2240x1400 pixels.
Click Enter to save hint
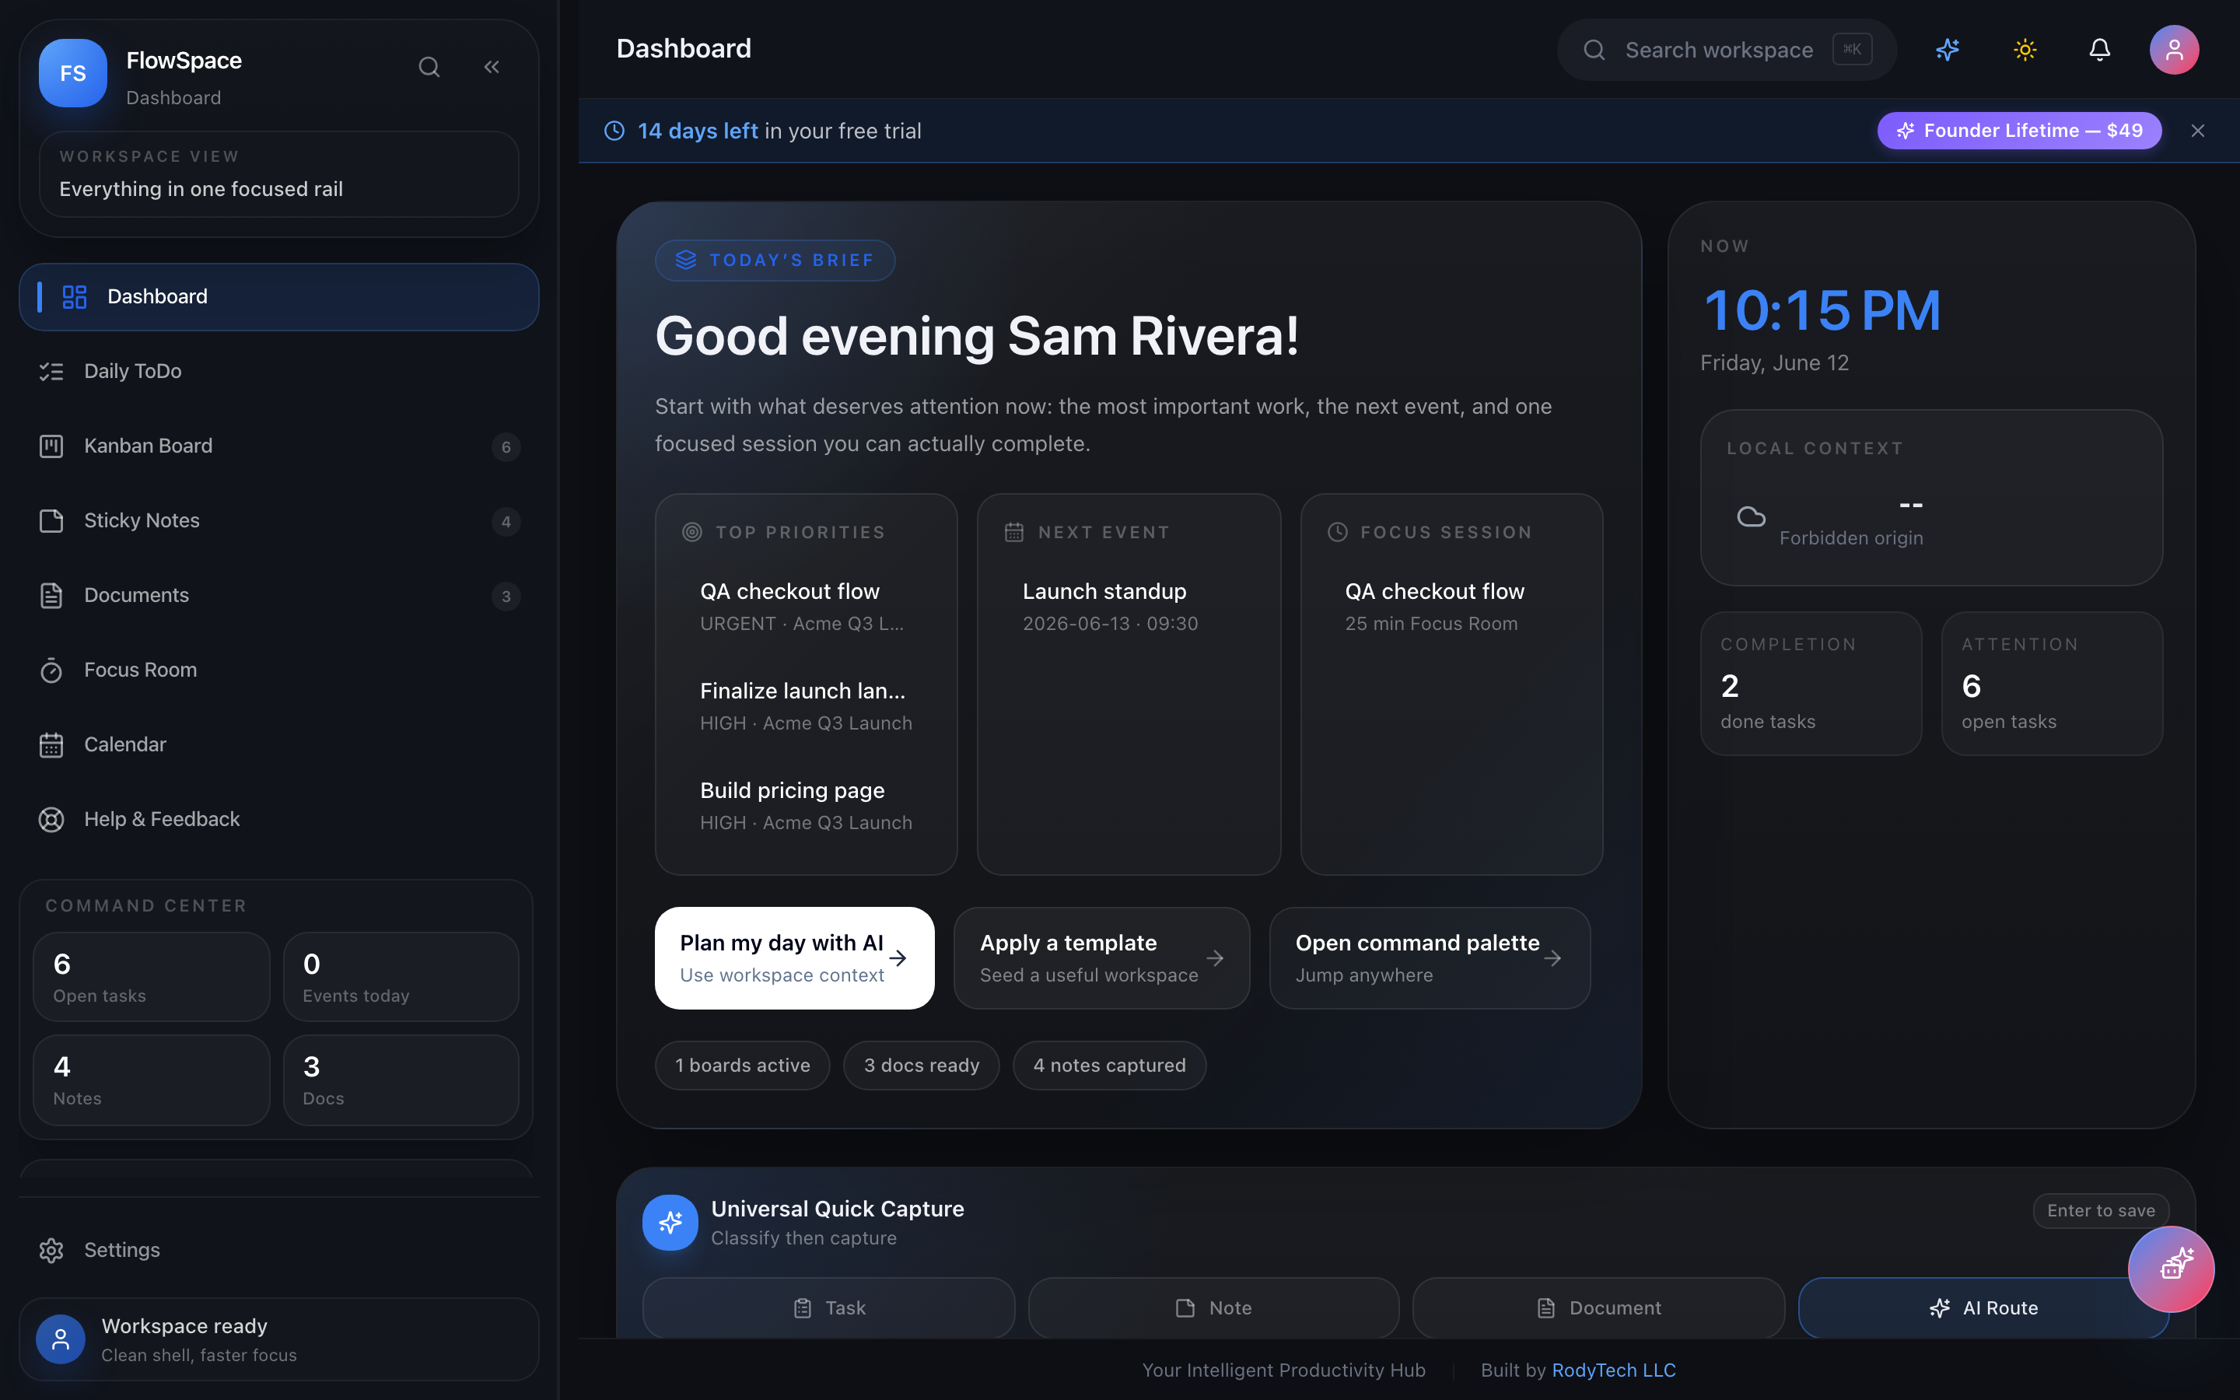coord(2100,1210)
